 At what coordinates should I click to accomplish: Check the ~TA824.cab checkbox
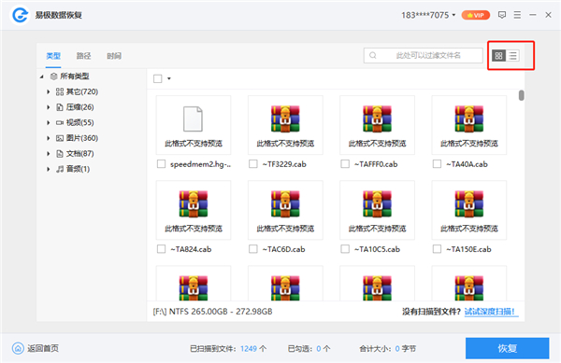(162, 249)
